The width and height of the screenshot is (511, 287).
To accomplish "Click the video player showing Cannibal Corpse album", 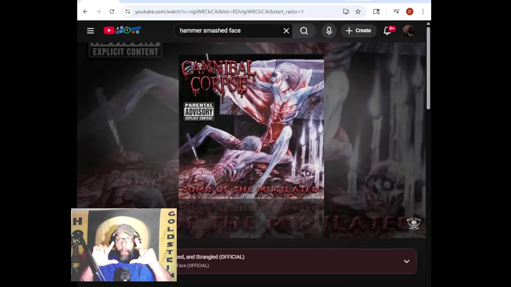I will (x=251, y=140).
